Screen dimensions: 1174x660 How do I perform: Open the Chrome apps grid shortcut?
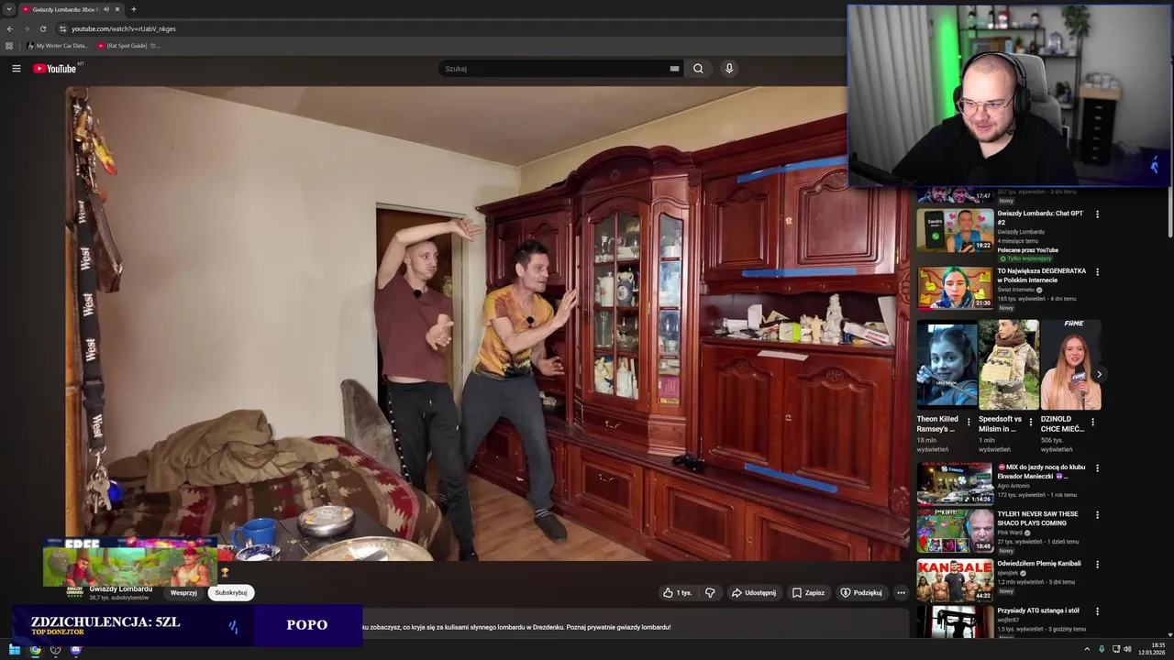[x=9, y=45]
